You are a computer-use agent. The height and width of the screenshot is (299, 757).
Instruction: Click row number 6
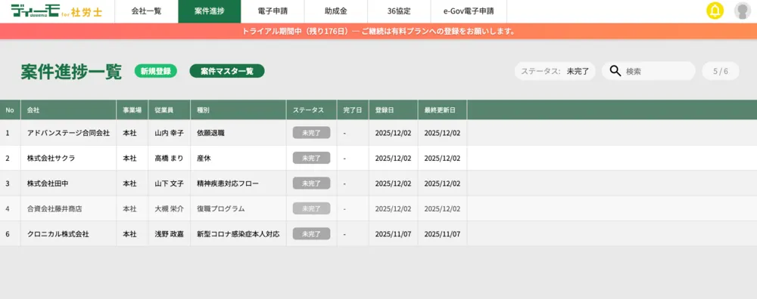(x=8, y=234)
